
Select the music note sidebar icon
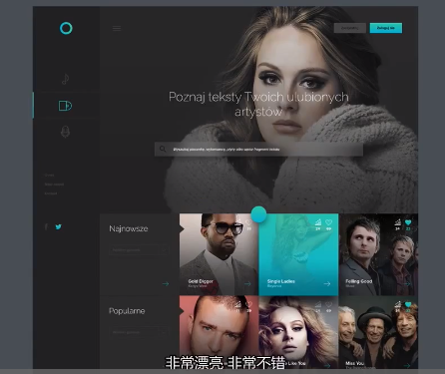[65, 79]
